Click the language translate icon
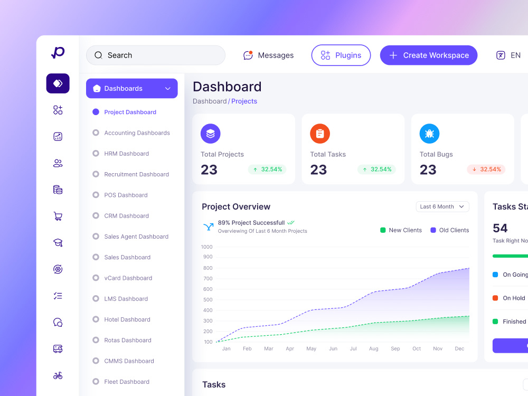Viewport: 528px width, 396px height. point(501,55)
